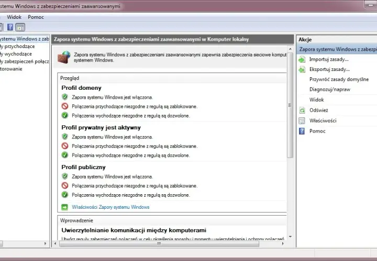Click the center pane horizontal scrollbar thumb

[x=159, y=243]
